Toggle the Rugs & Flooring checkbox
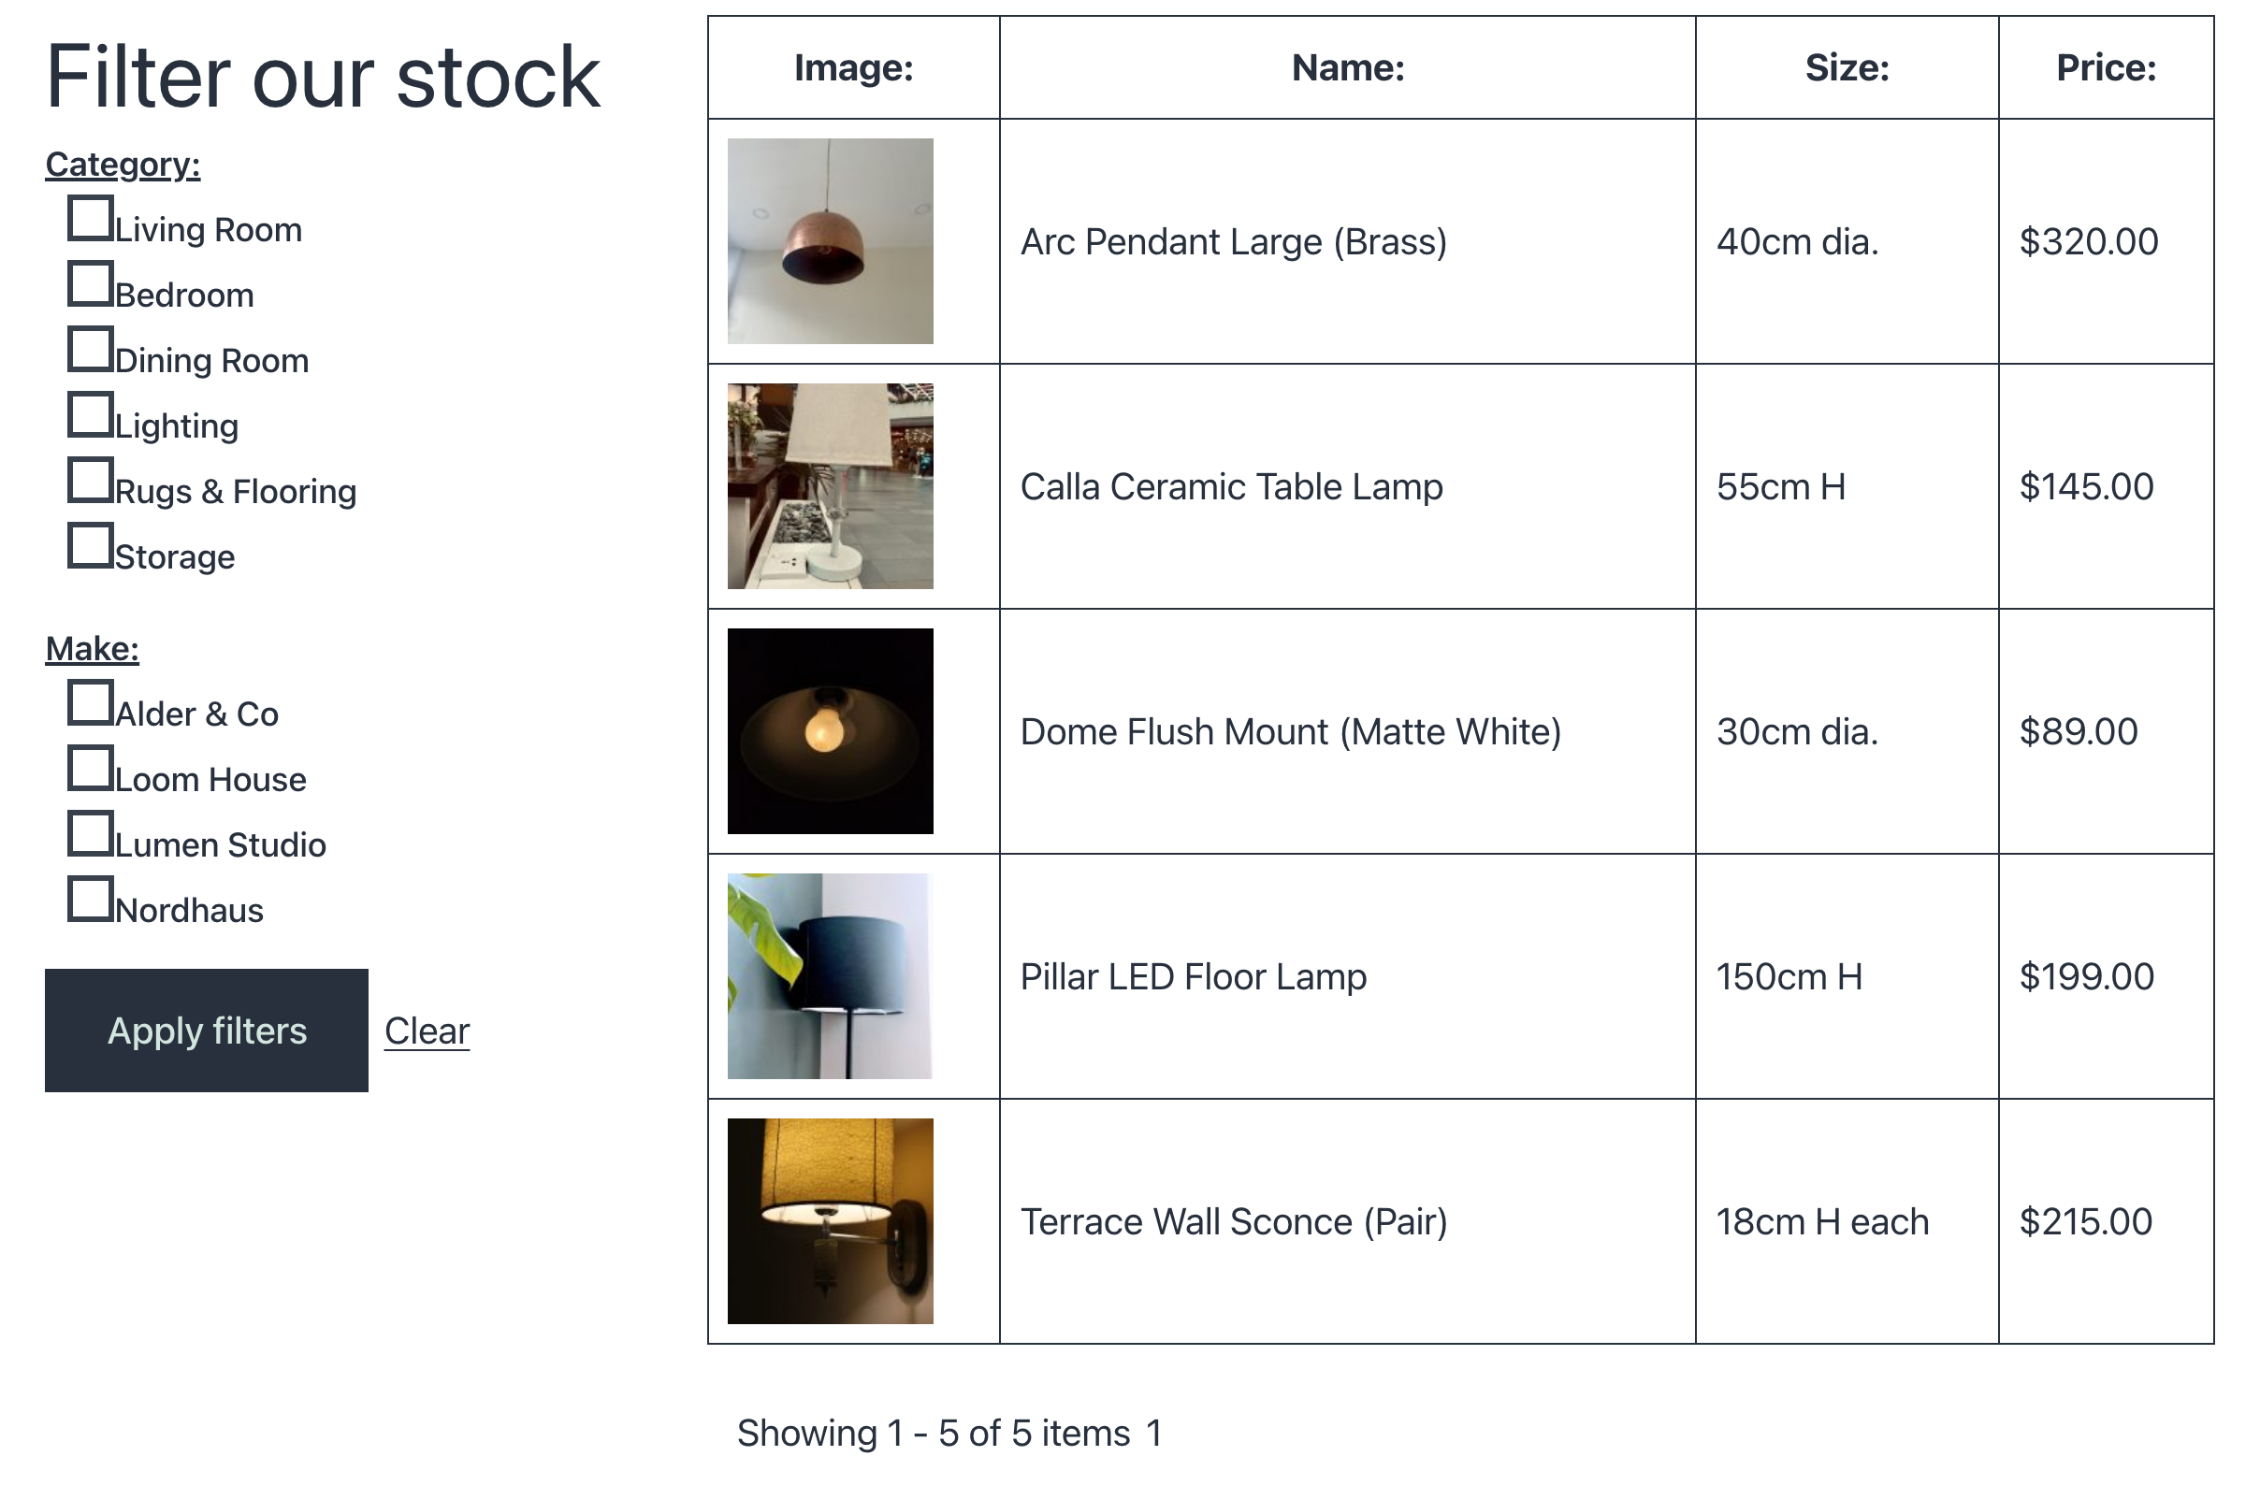 pyautogui.click(x=91, y=481)
